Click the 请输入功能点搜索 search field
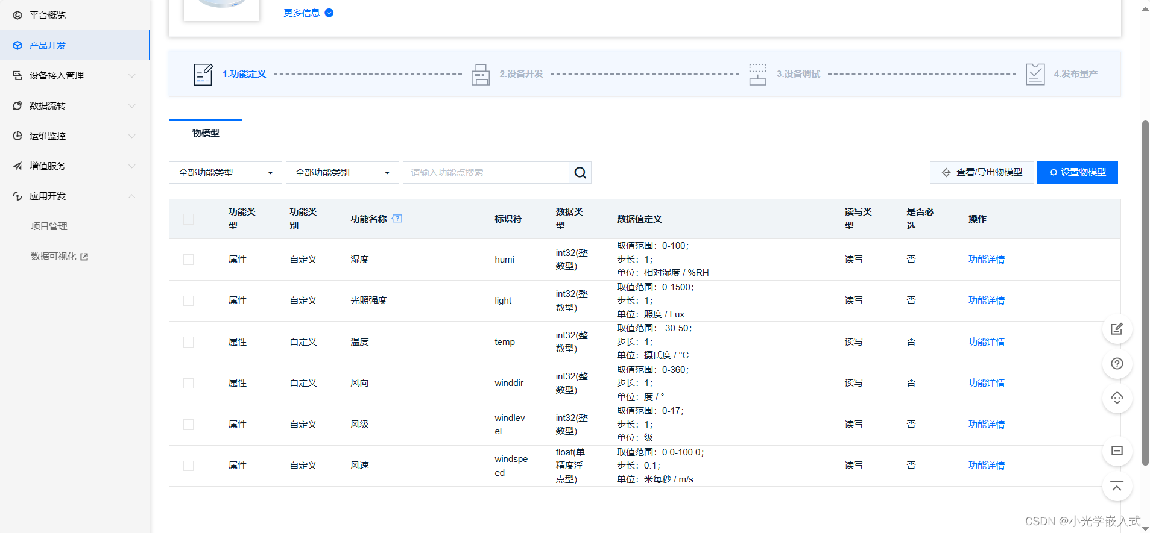This screenshot has height=533, width=1150. point(486,173)
